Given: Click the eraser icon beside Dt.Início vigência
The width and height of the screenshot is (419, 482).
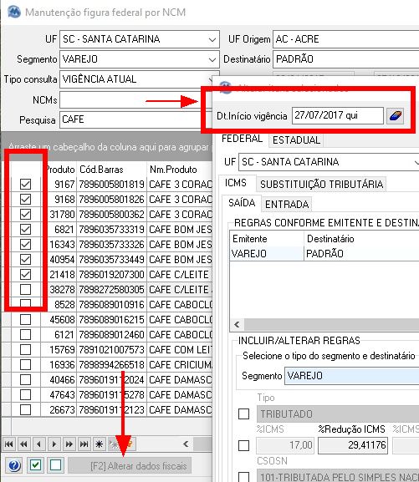Looking at the screenshot, I should point(395,116).
